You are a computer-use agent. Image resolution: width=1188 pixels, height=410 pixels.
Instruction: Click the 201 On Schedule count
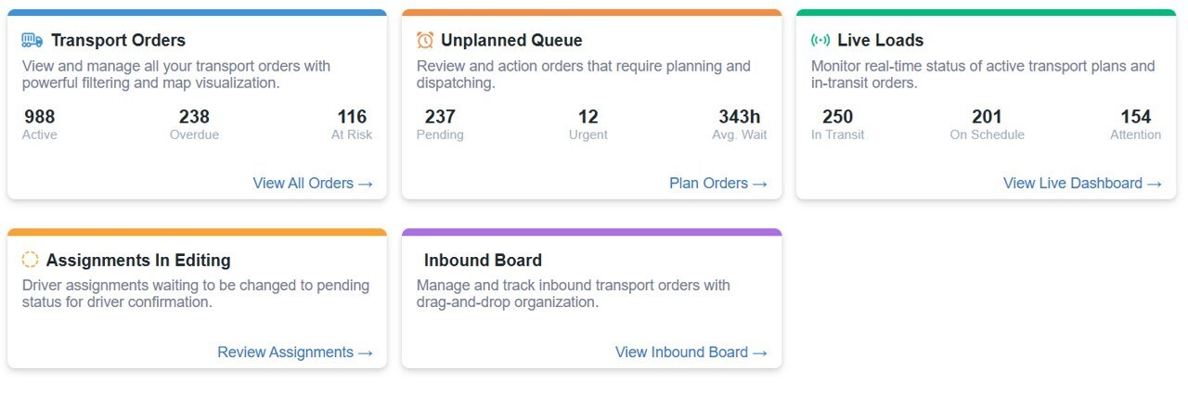(987, 124)
